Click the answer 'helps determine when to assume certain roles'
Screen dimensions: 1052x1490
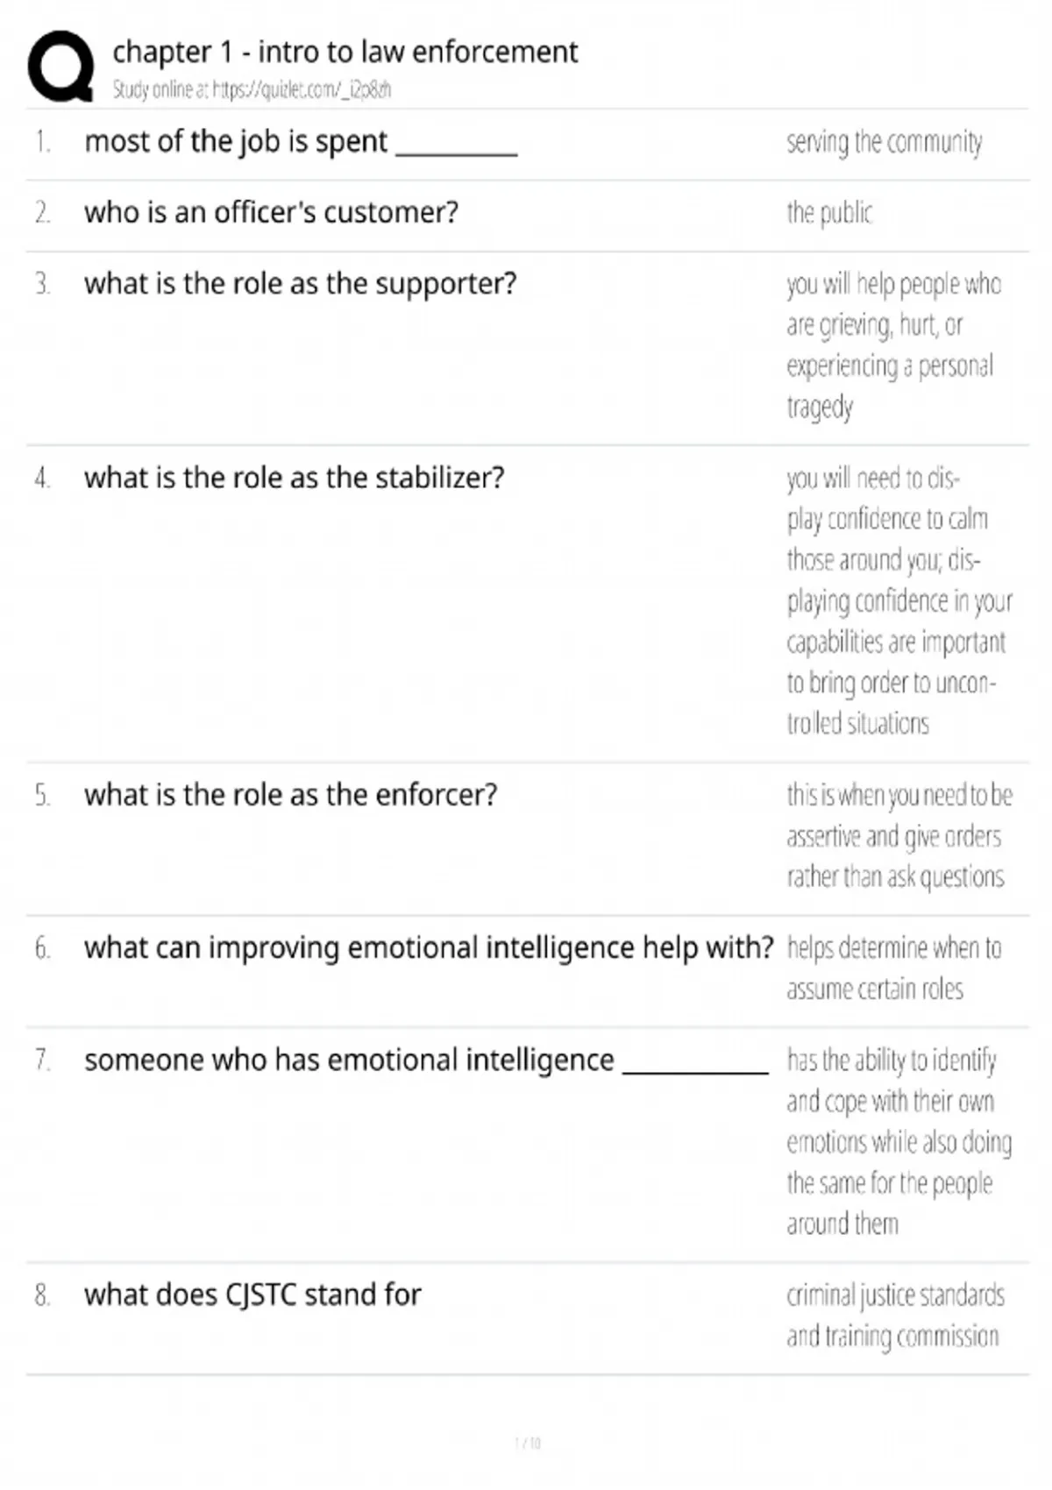click(x=892, y=968)
